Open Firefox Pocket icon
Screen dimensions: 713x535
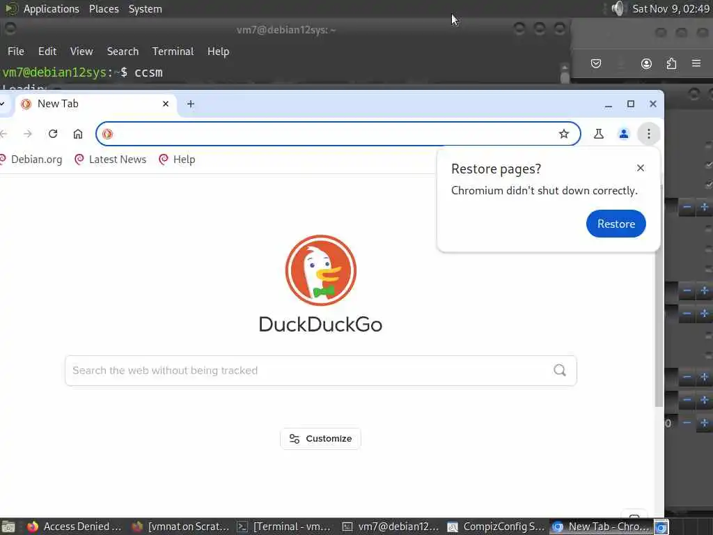pyautogui.click(x=596, y=63)
